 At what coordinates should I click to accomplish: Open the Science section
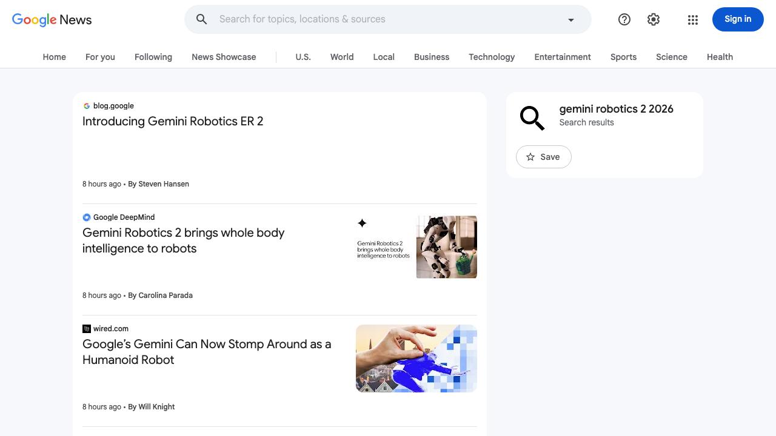click(x=672, y=57)
